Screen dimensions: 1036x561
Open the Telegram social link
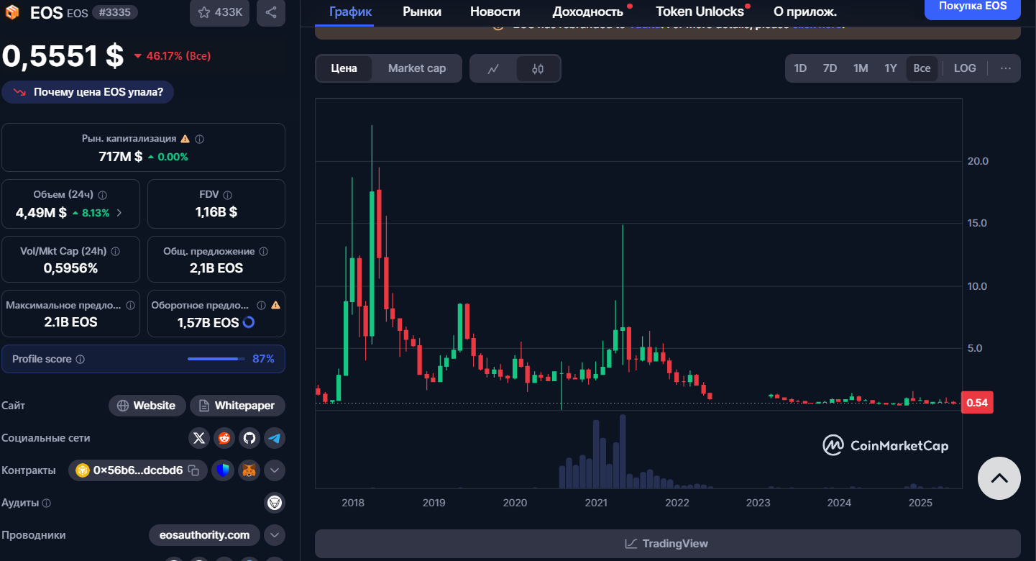coord(275,437)
